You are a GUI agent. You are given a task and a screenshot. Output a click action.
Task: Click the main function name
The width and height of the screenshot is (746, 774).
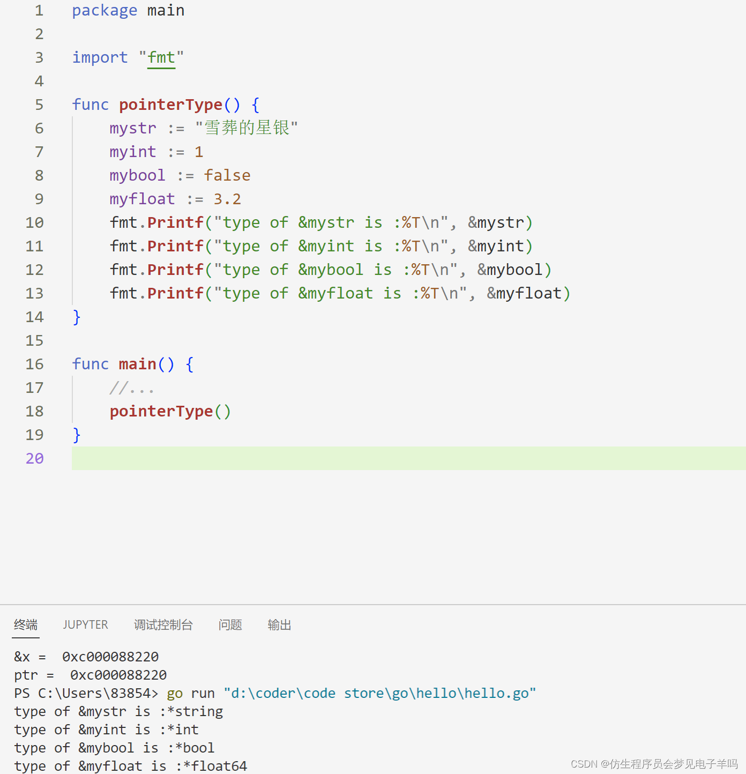[x=137, y=364]
